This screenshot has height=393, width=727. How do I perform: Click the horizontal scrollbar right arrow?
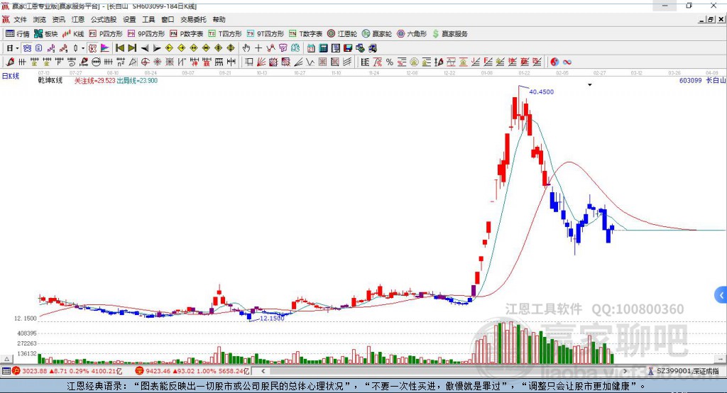(625, 371)
